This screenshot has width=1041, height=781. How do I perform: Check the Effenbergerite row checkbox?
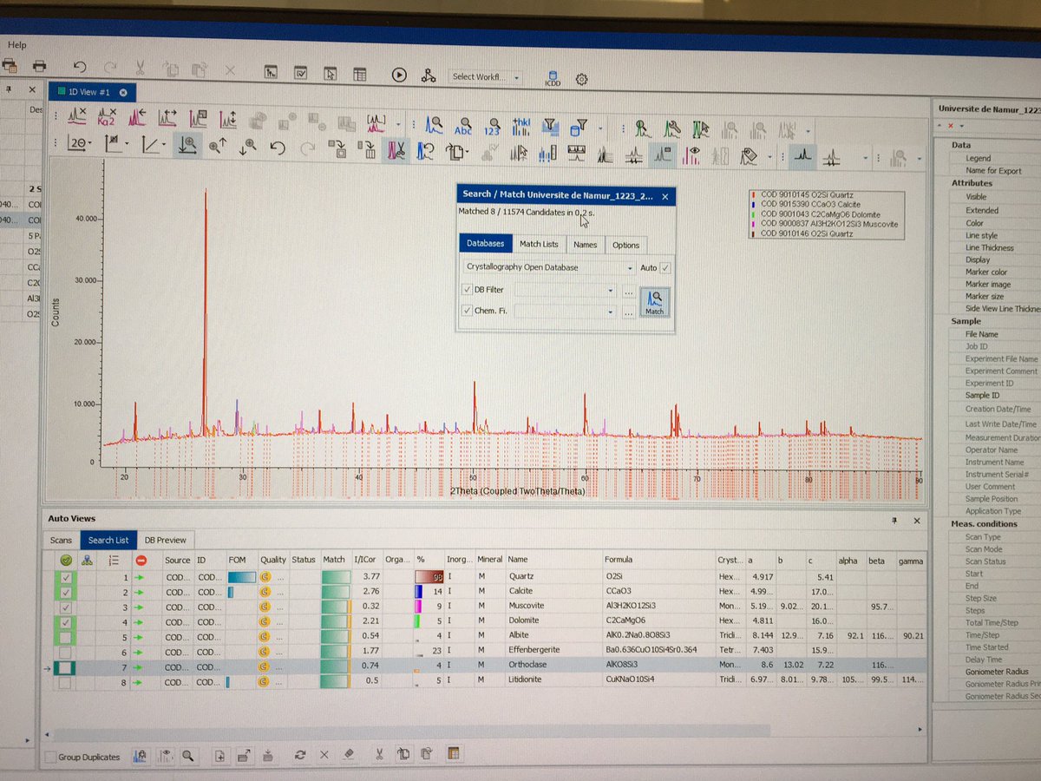click(x=67, y=651)
